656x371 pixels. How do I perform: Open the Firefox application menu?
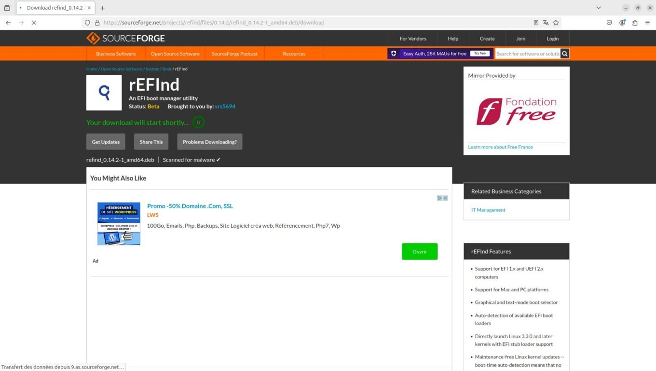pos(647,23)
